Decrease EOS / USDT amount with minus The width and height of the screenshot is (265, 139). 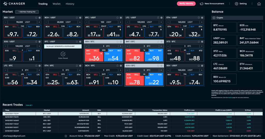pyautogui.click(x=5, y=46)
